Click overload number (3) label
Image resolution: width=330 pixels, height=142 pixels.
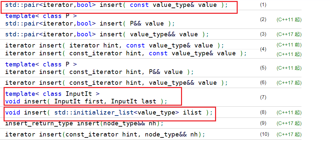(263, 34)
